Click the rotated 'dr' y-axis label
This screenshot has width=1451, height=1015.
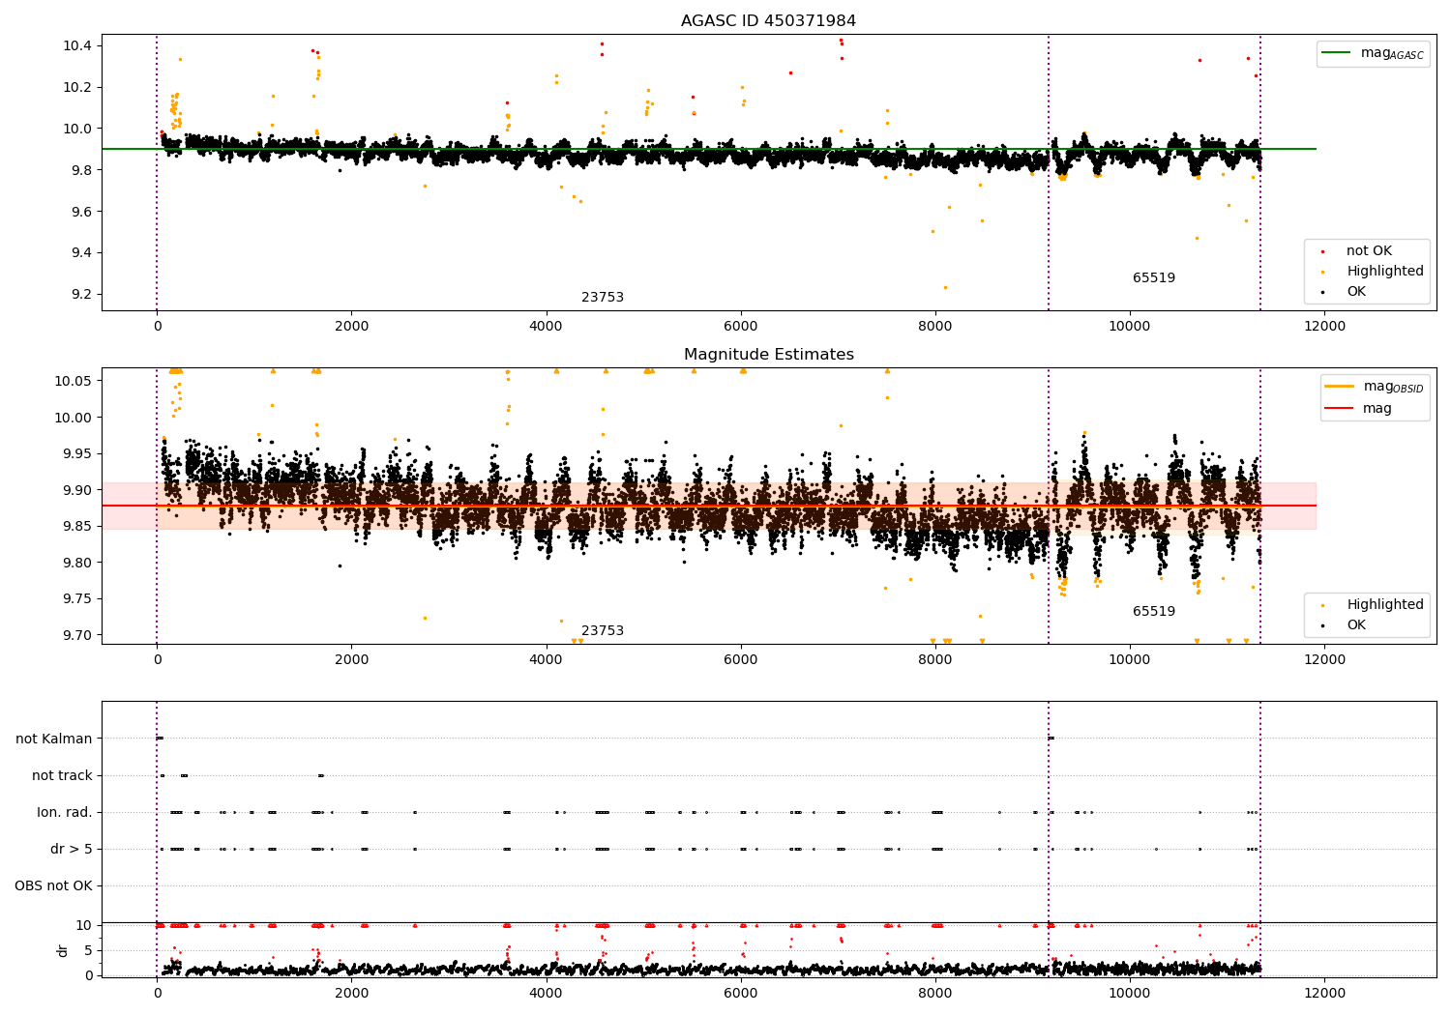(63, 950)
